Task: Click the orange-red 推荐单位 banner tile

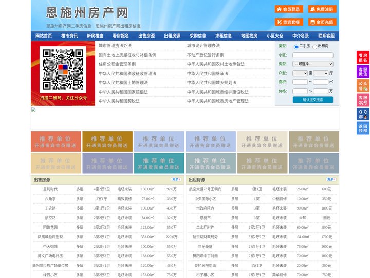Action: tap(56, 142)
